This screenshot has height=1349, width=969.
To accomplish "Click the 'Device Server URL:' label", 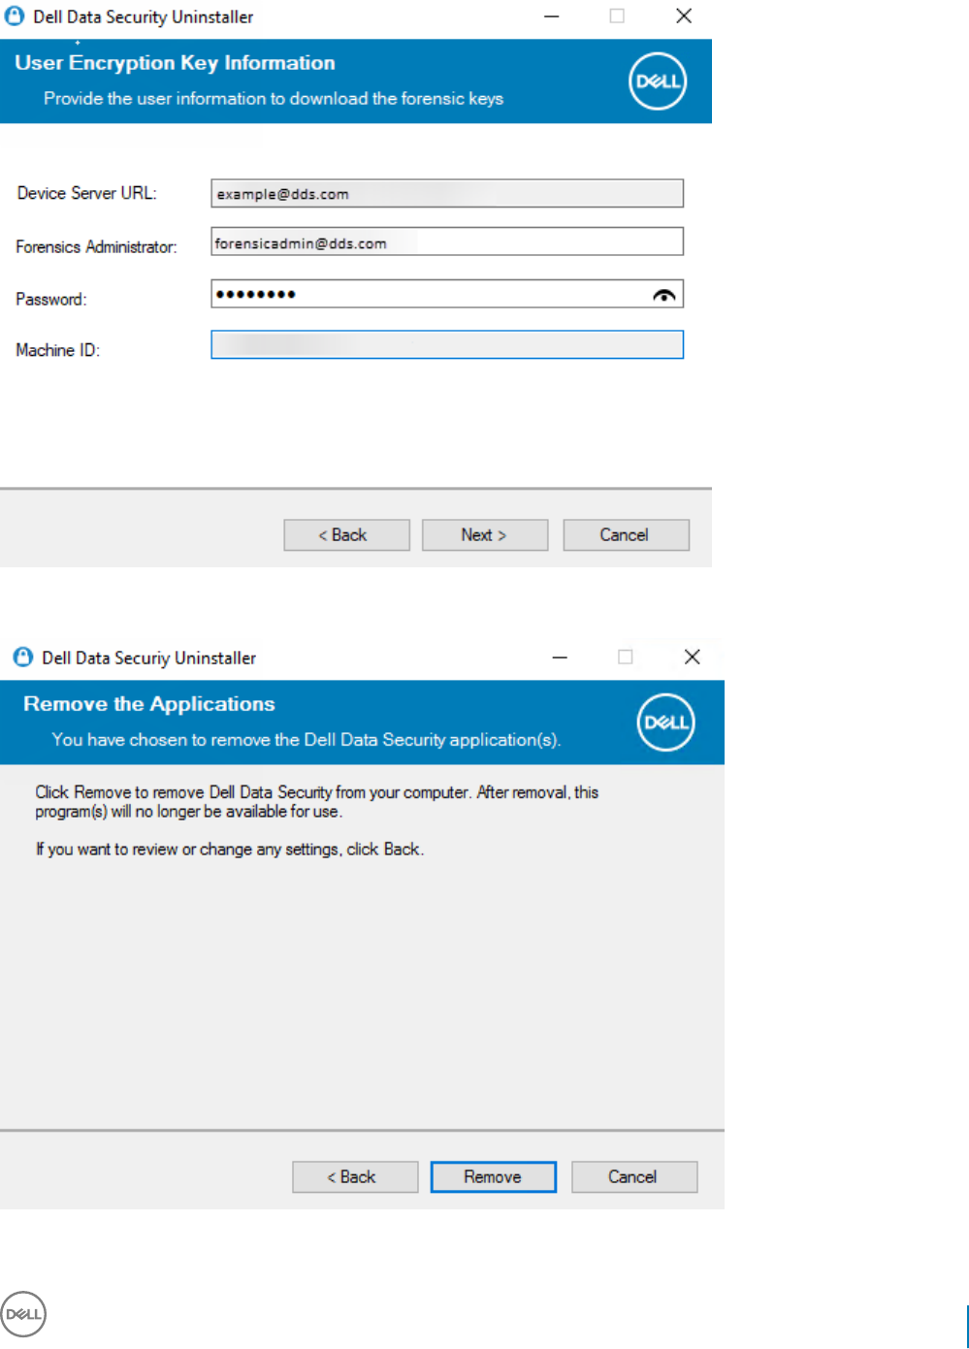I will point(86,193).
